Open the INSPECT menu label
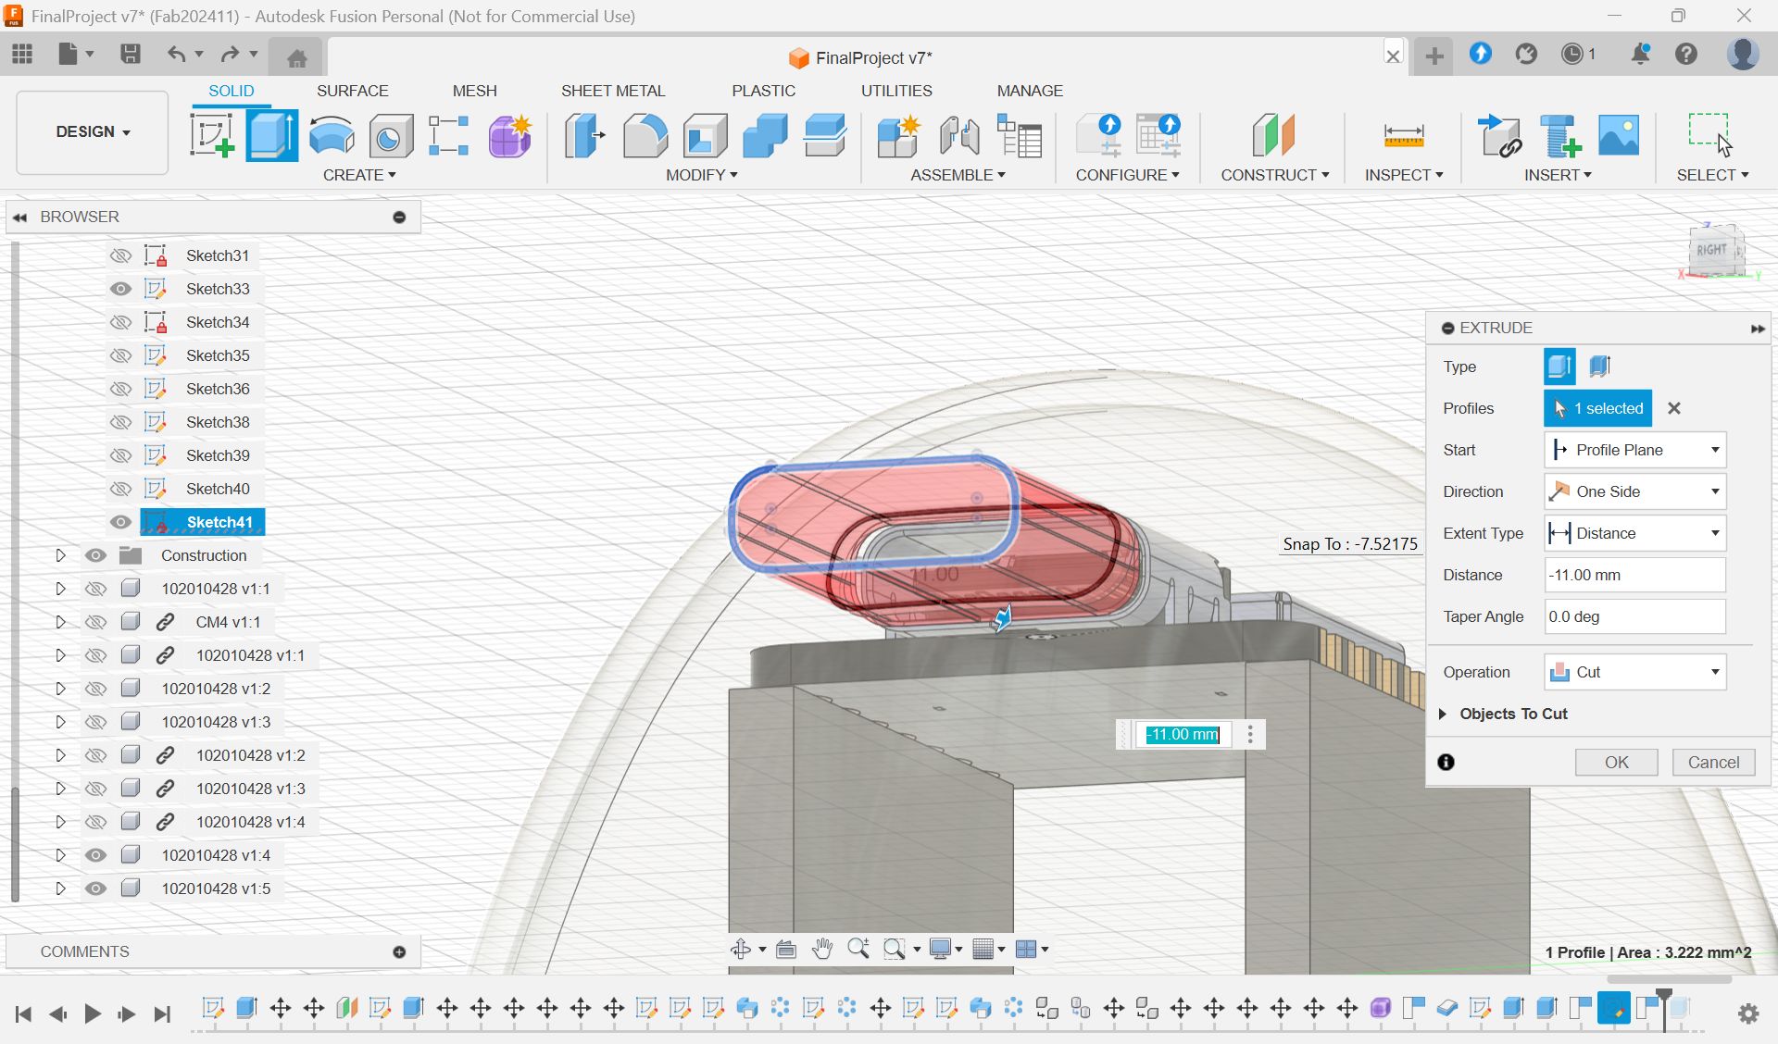 (1403, 175)
